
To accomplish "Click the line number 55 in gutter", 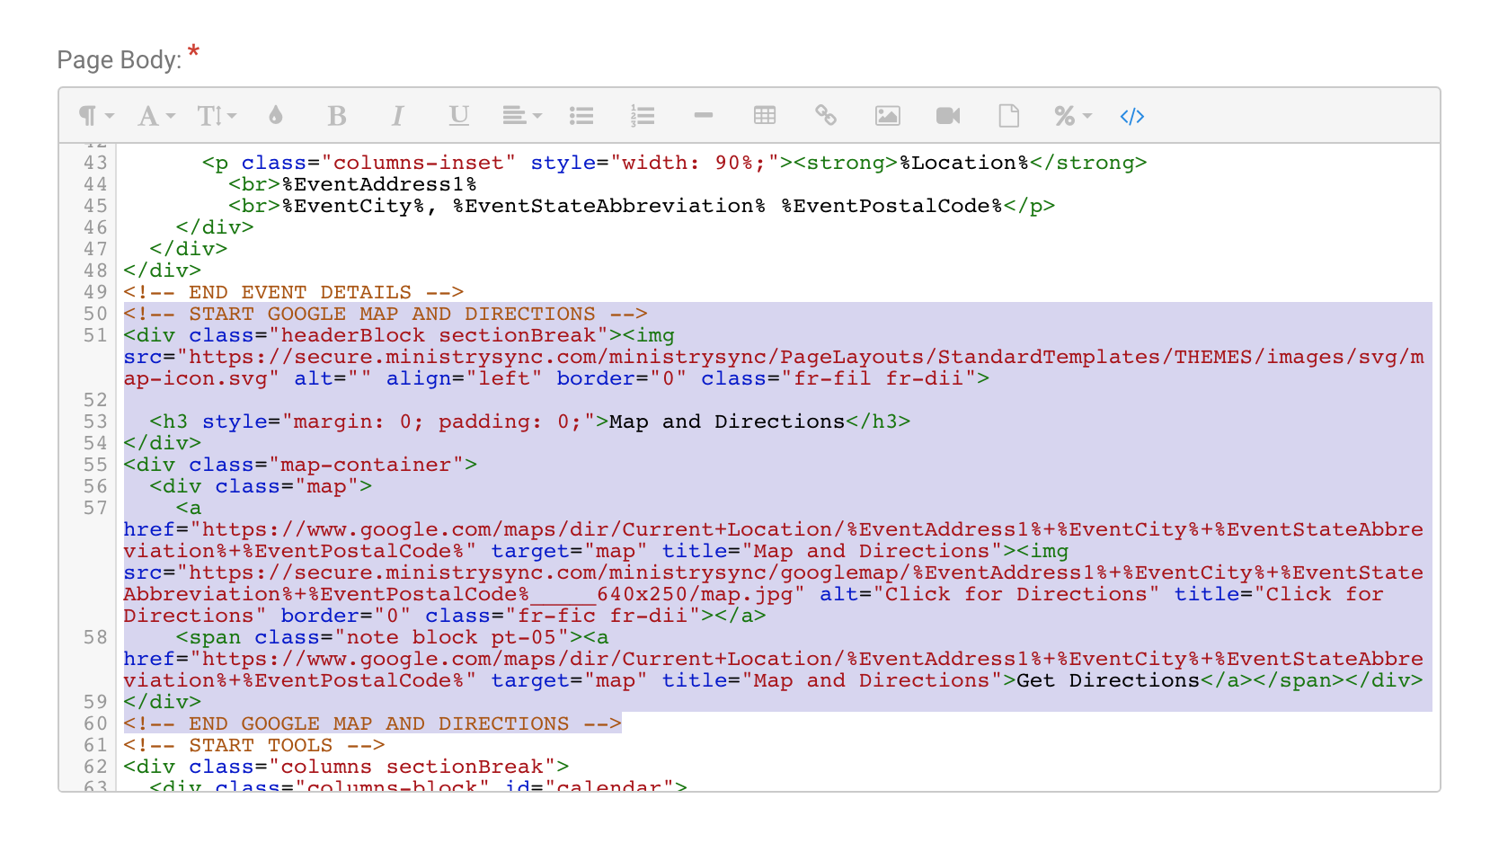I will pyautogui.click(x=95, y=465).
